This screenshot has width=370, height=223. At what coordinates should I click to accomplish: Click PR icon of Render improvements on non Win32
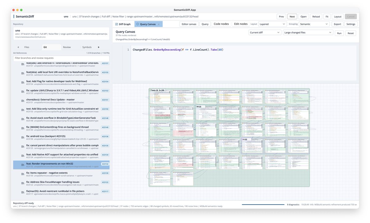coord(23,165)
